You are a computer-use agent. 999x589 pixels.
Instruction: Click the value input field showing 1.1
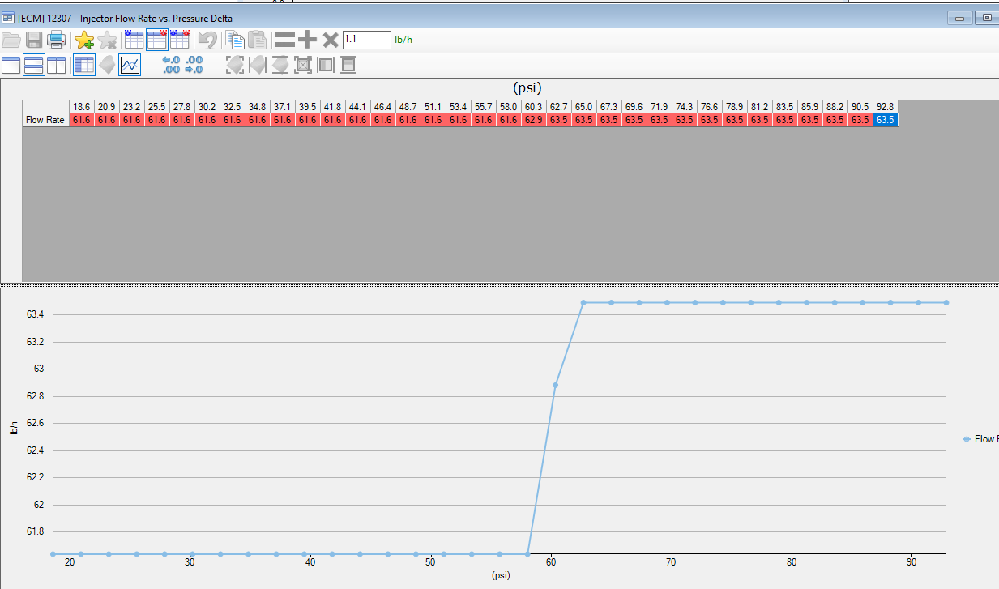click(x=367, y=40)
